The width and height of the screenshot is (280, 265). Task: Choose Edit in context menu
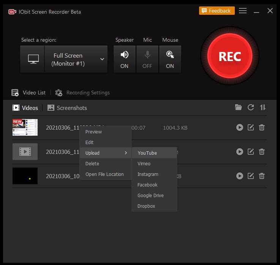[x=105, y=142]
